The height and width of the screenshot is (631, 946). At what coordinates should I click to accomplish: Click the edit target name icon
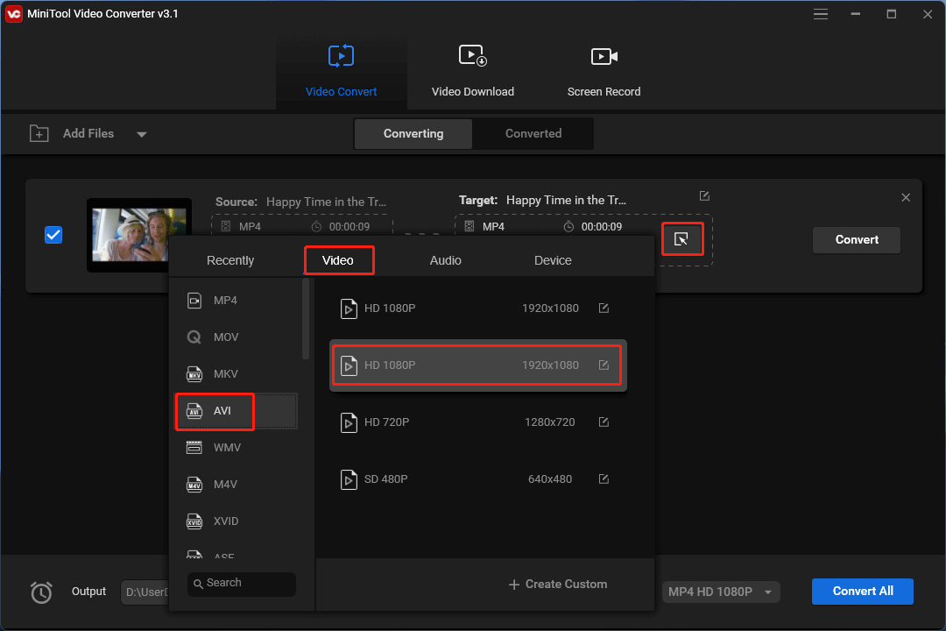tap(704, 196)
